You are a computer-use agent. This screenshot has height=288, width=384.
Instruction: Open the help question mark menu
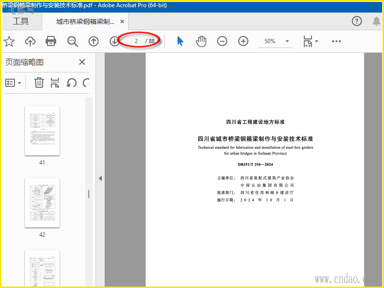pyautogui.click(x=357, y=21)
